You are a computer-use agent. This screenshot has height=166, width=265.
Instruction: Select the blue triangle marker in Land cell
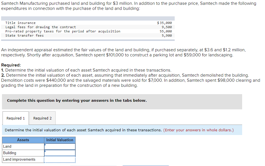45,144
